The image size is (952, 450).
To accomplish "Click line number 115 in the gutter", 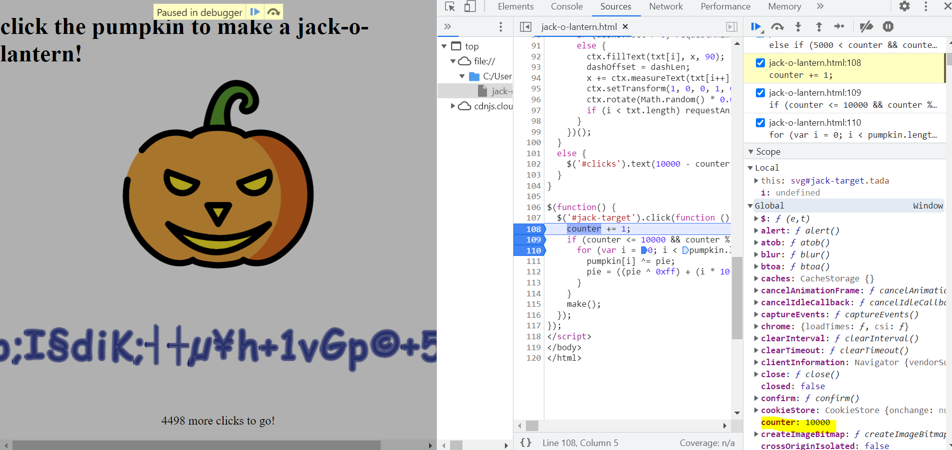I will (x=533, y=304).
